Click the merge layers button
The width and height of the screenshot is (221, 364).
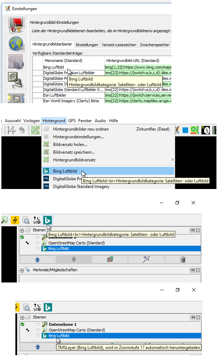110,259
